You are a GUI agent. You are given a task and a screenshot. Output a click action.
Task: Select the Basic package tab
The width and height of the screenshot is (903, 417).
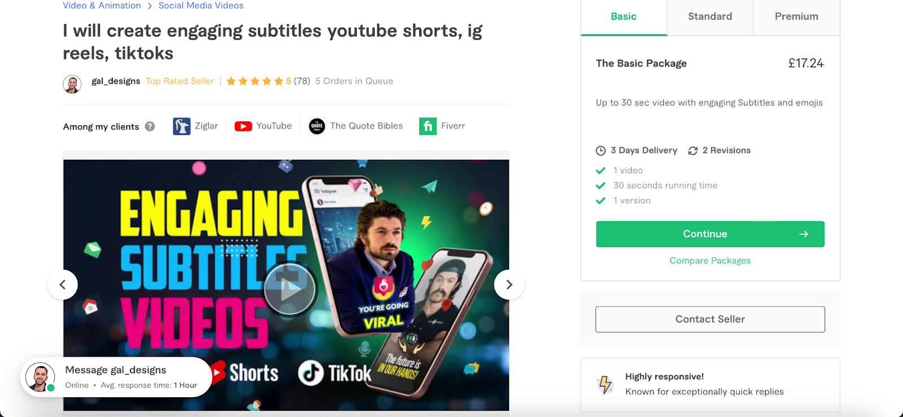click(x=624, y=17)
